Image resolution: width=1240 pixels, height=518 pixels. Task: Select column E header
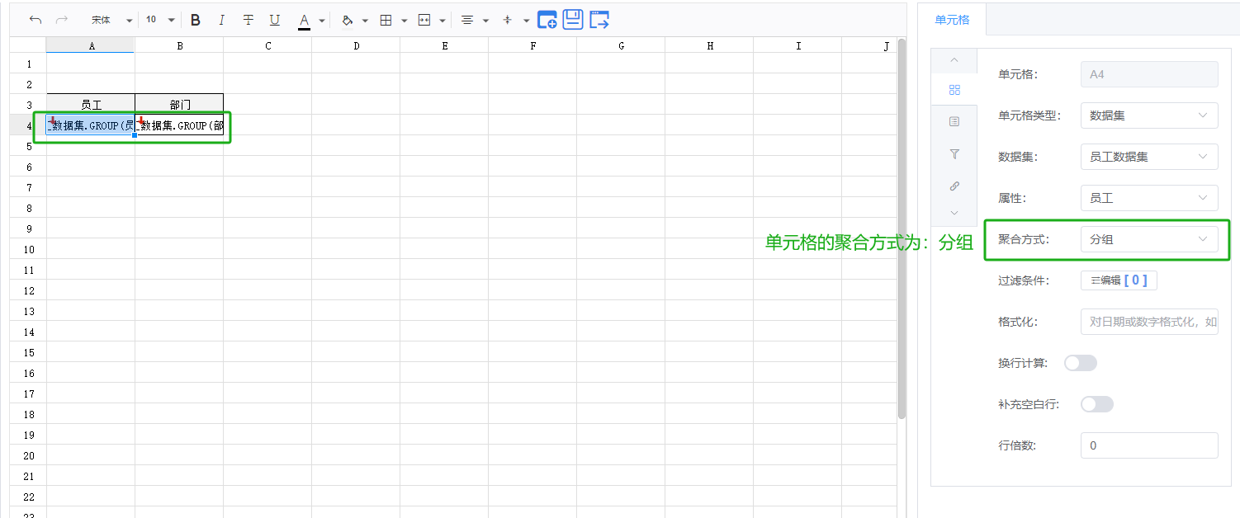point(444,46)
